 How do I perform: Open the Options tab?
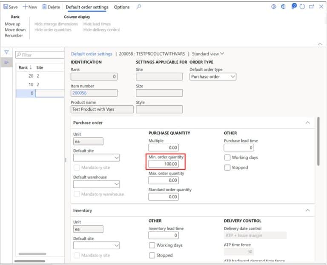point(122,7)
